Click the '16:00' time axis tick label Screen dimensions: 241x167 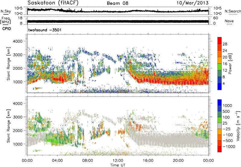pyautogui.click(x=148, y=161)
